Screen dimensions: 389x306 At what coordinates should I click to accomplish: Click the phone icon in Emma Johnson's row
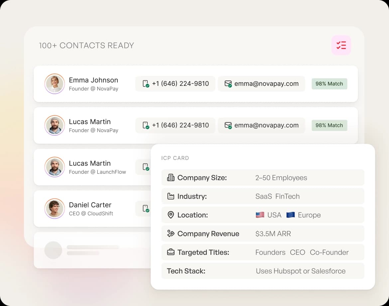point(146,84)
